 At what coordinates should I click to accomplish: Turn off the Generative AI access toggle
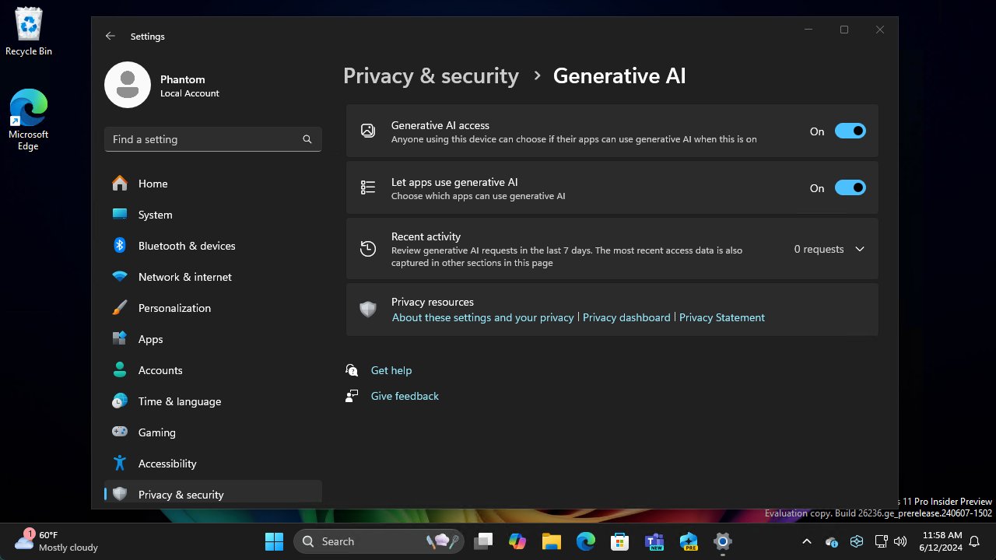(x=850, y=131)
